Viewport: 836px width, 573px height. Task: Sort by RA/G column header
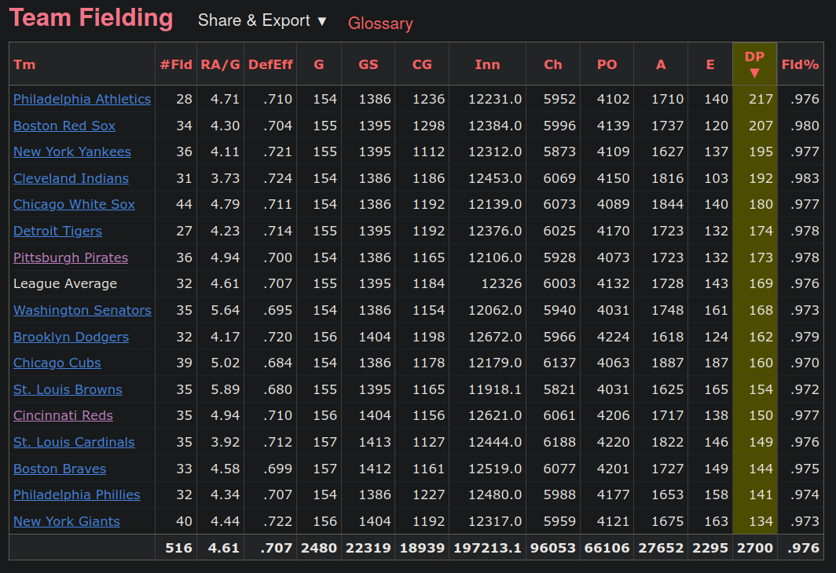[220, 64]
